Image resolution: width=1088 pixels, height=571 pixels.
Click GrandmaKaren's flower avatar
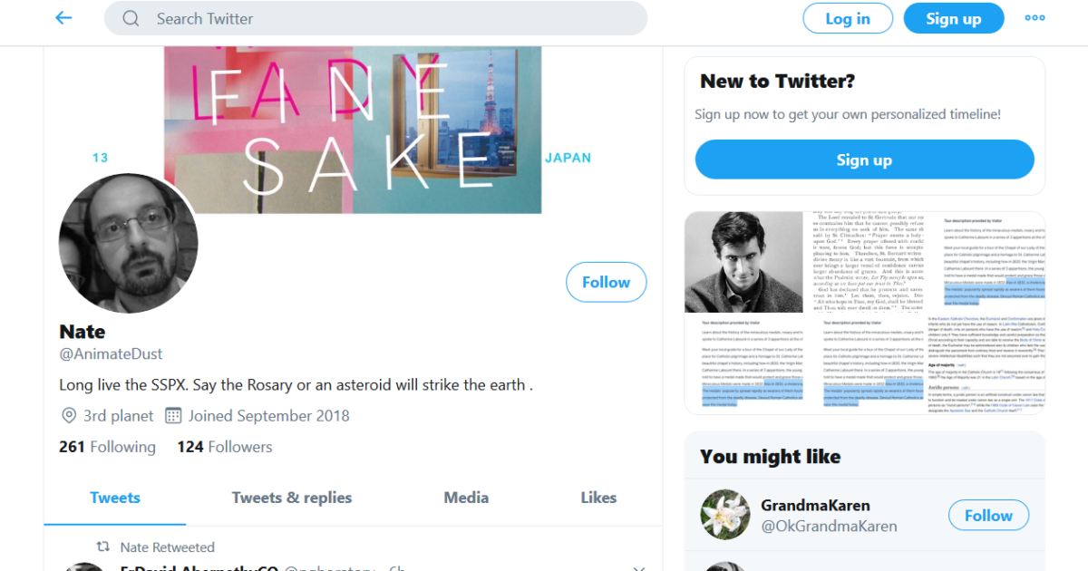coord(725,516)
